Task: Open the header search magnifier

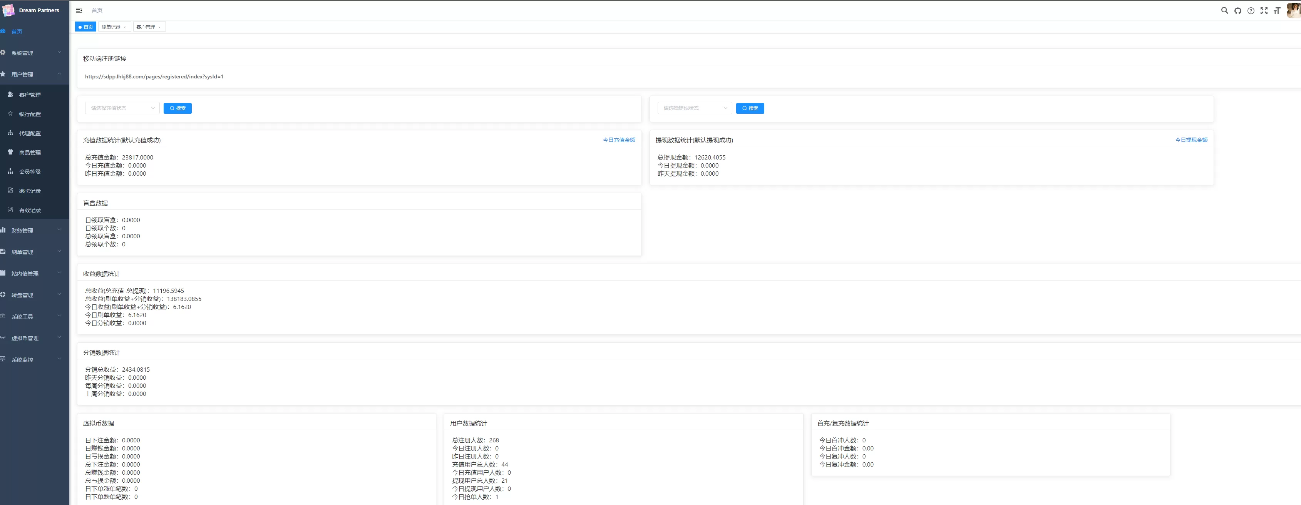Action: pyautogui.click(x=1224, y=10)
